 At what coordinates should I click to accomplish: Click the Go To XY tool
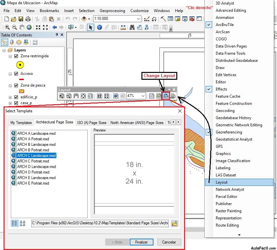tap(147, 27)
